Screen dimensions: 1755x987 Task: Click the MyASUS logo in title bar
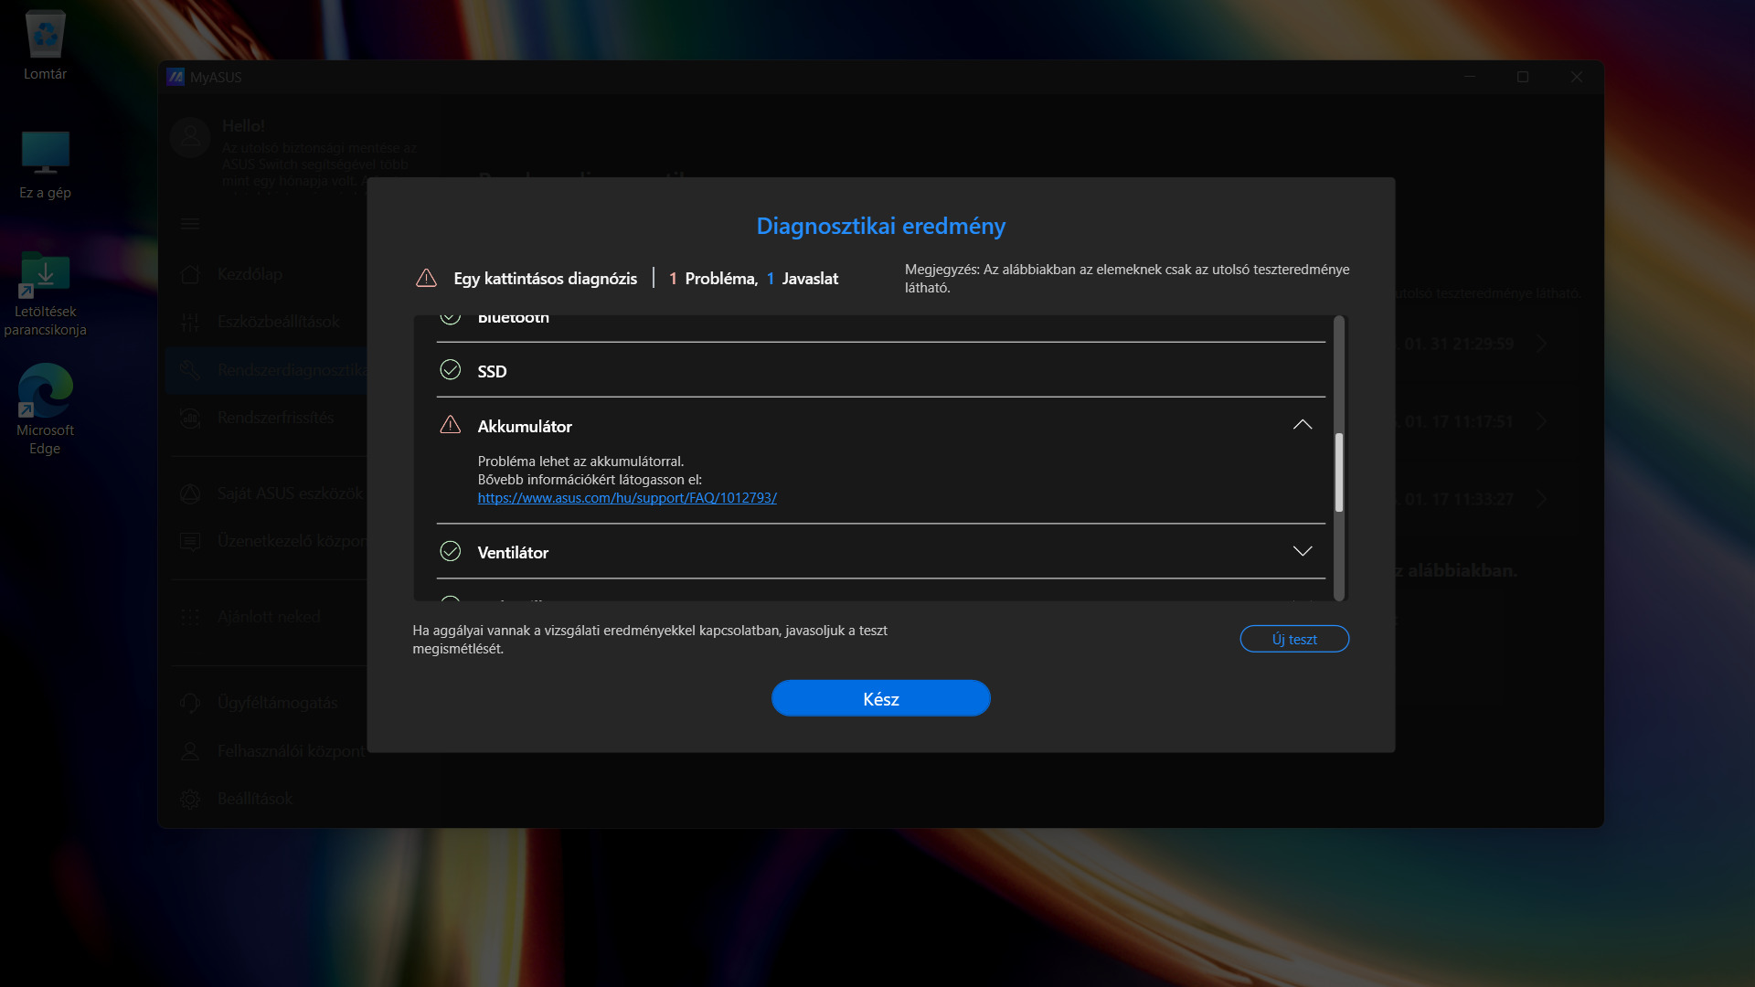[175, 77]
